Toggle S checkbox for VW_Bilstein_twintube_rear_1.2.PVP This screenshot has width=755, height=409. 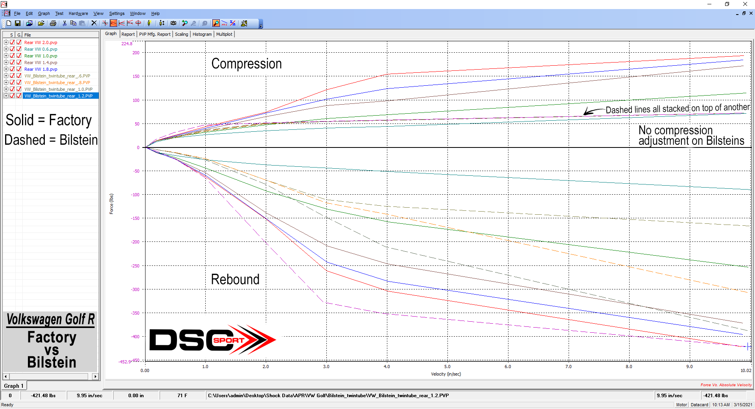pos(12,96)
